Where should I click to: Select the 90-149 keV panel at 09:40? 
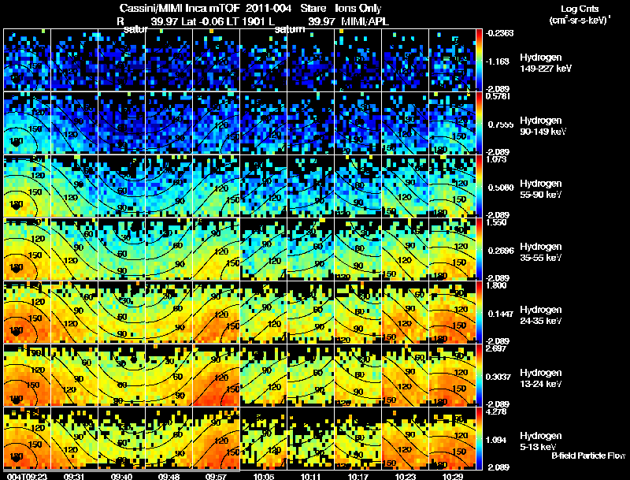[122, 123]
